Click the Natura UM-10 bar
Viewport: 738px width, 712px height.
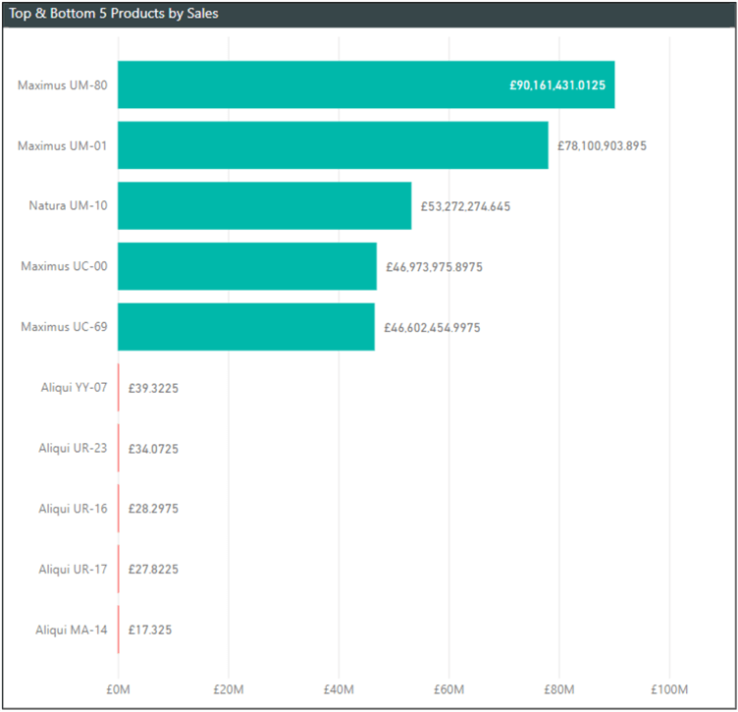(265, 206)
